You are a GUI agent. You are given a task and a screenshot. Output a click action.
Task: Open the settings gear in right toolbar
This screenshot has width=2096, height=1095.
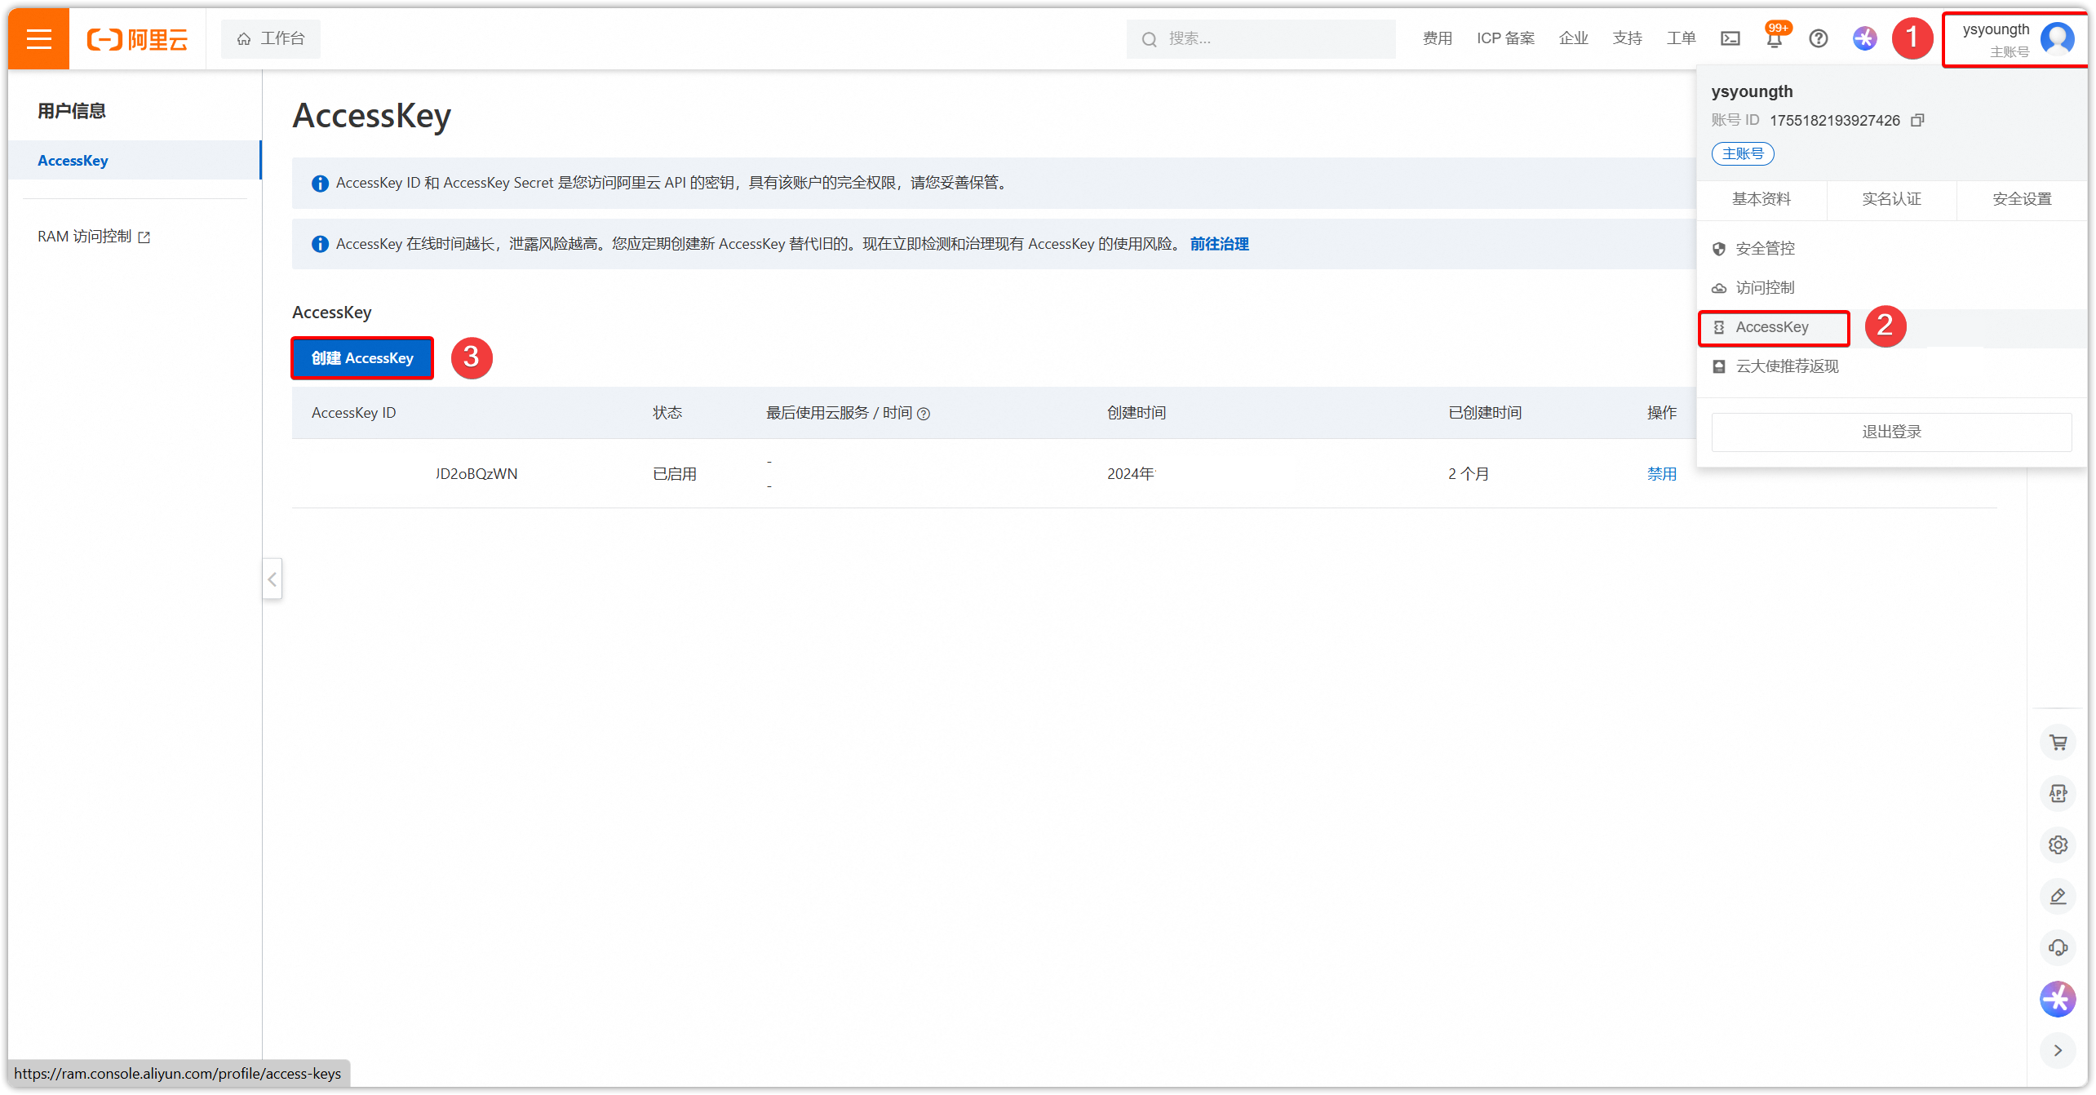tap(2058, 845)
